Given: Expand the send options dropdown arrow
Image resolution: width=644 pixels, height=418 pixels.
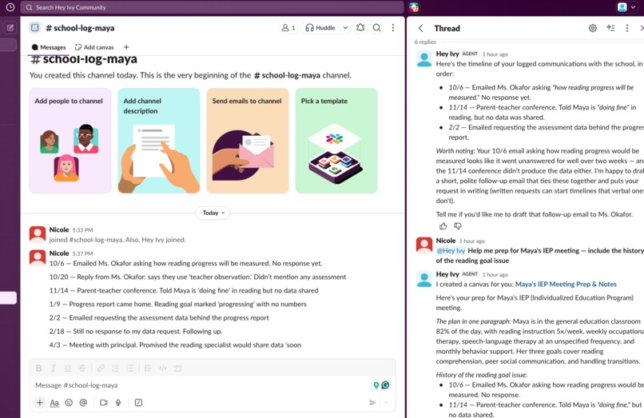Looking at the screenshot, I should [386, 403].
